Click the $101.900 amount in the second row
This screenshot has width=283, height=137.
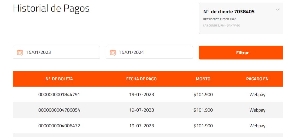tap(203, 110)
